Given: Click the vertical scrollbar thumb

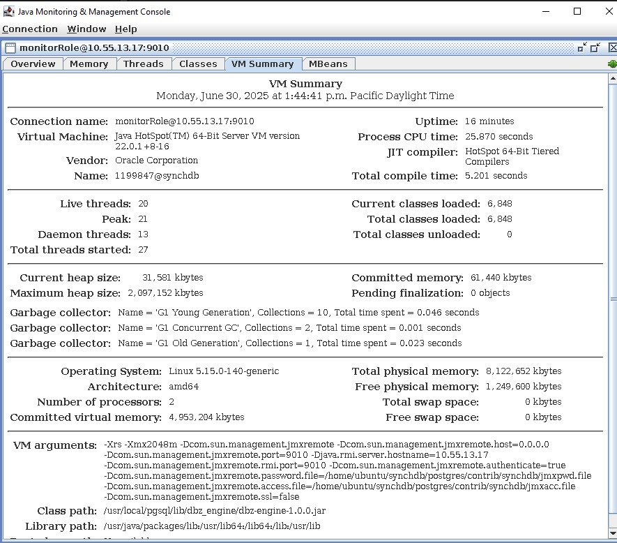Looking at the screenshot, I should [612, 300].
